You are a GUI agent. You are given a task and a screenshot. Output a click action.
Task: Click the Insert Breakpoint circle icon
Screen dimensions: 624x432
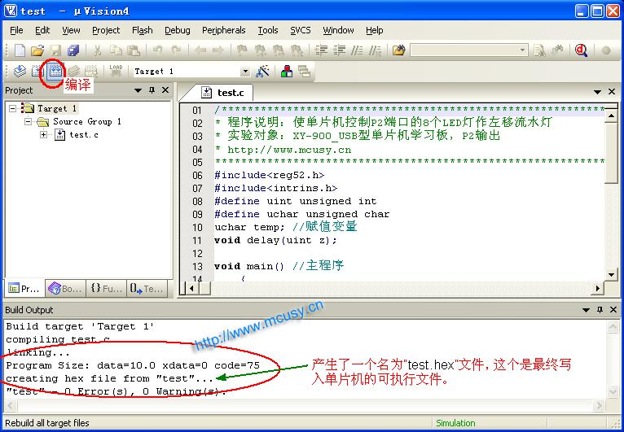pyautogui.click(x=606, y=50)
